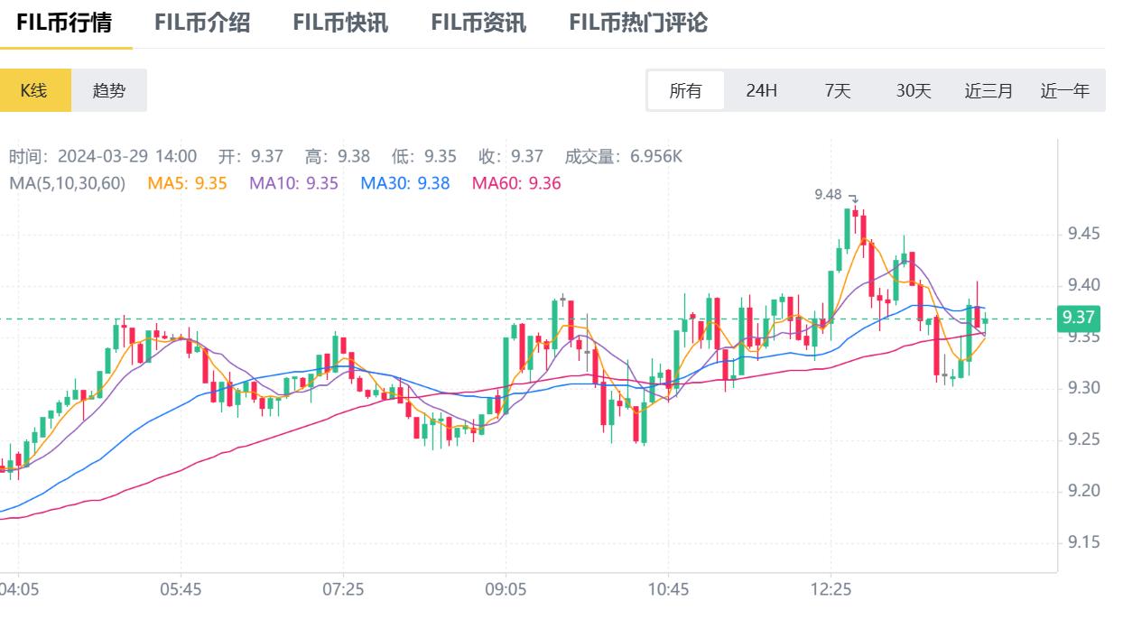Click the MA10: 9.35 indicator label

click(x=293, y=183)
